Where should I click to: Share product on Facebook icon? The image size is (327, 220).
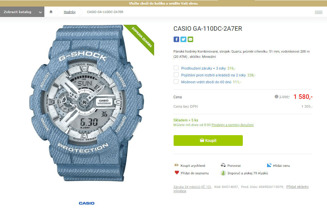tap(176, 39)
